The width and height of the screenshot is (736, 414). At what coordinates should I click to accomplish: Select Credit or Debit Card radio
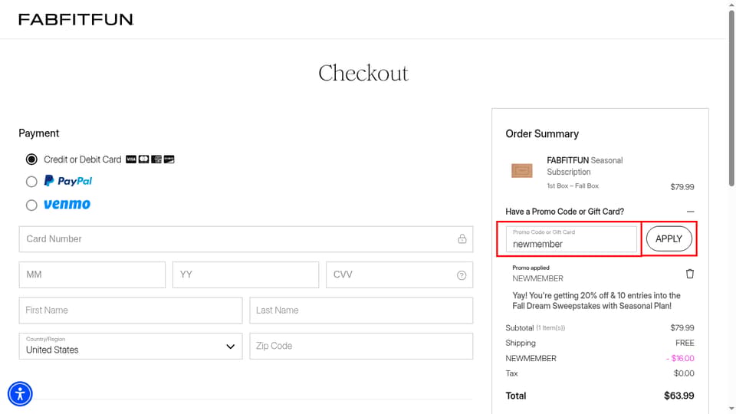[31, 159]
